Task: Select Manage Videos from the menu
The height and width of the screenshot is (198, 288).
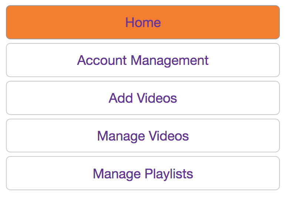Action: pos(143,136)
